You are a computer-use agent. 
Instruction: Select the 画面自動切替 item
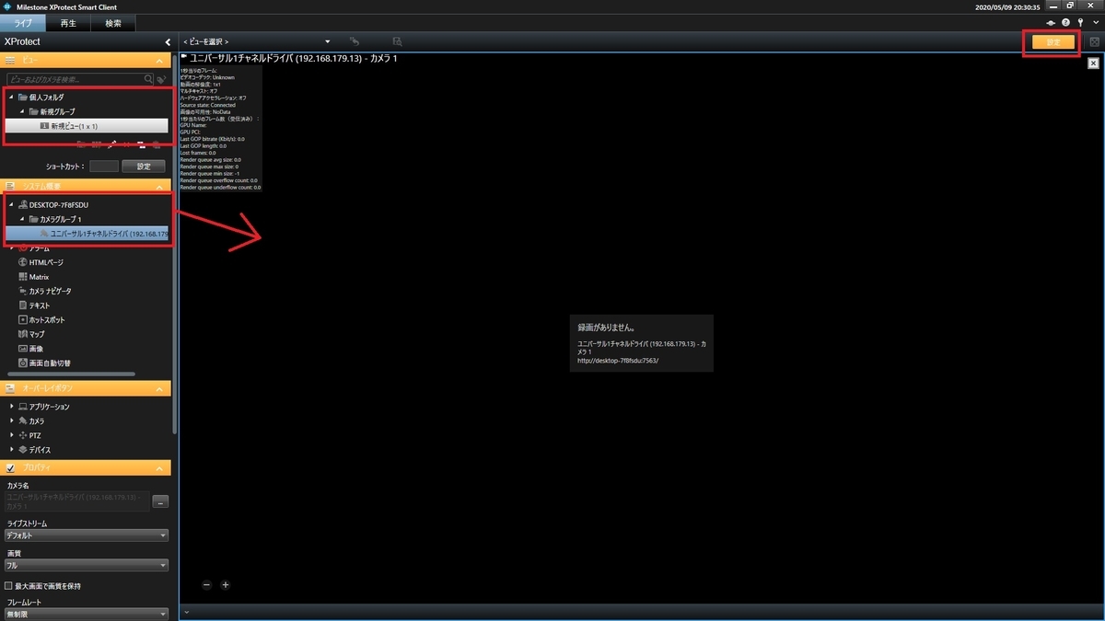(44, 362)
